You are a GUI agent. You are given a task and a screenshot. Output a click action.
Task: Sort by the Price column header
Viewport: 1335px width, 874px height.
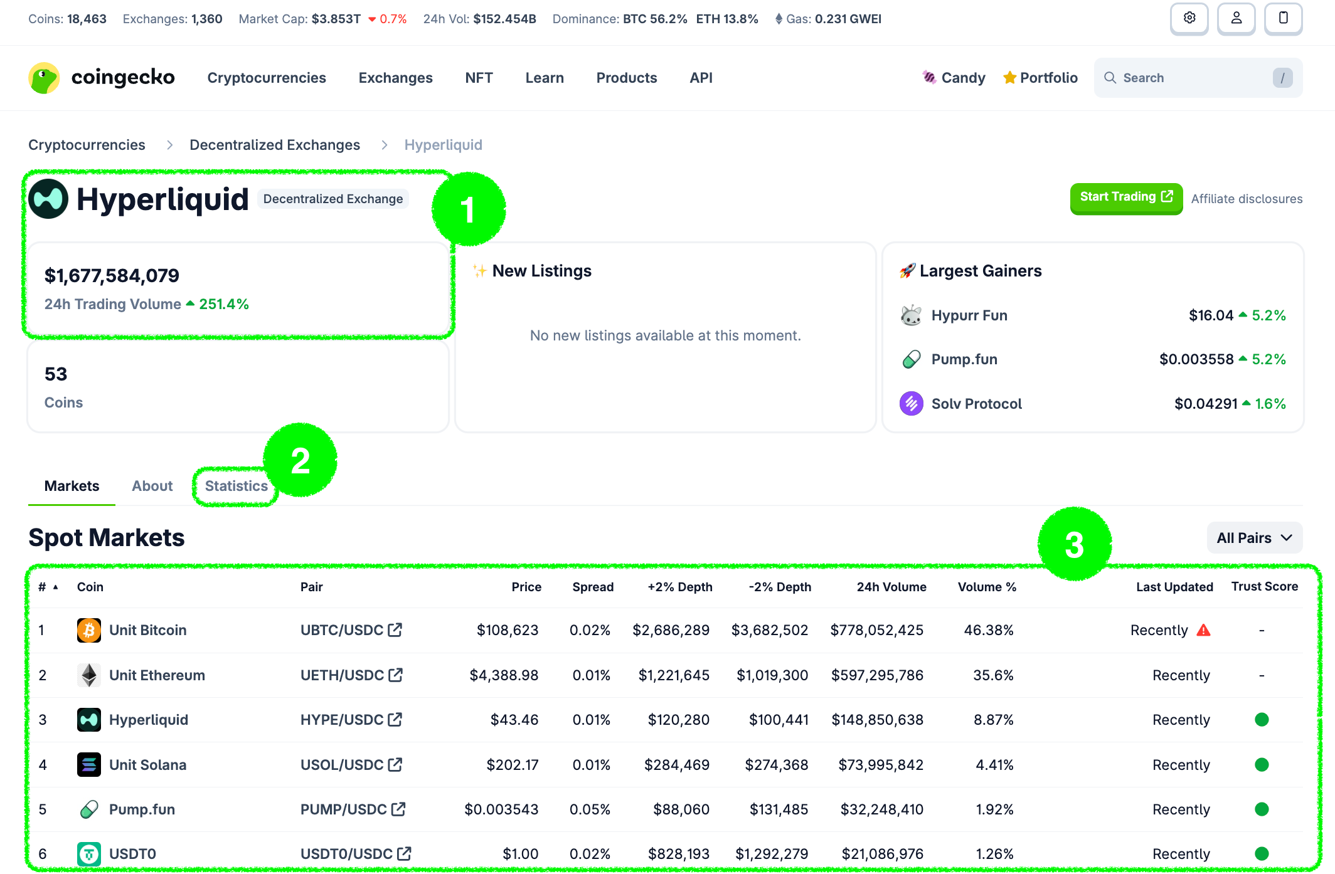coord(526,587)
